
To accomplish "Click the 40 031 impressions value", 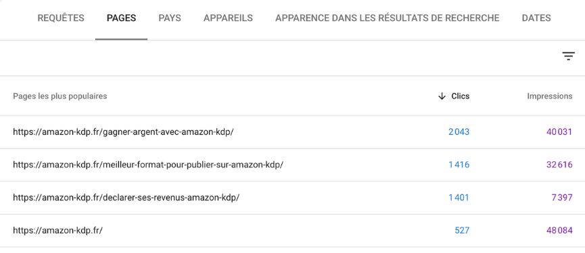I will pos(559,132).
